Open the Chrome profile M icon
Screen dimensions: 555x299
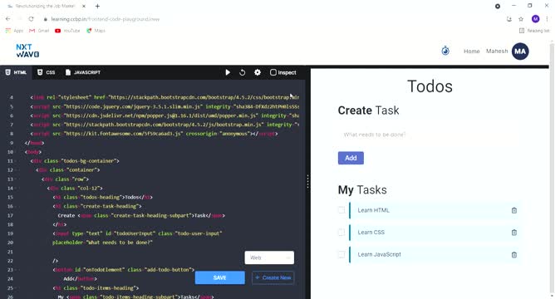click(535, 19)
